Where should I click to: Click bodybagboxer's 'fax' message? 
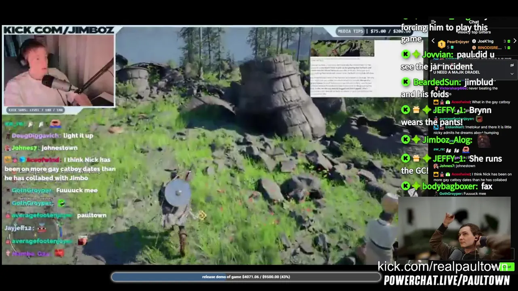coord(447,186)
